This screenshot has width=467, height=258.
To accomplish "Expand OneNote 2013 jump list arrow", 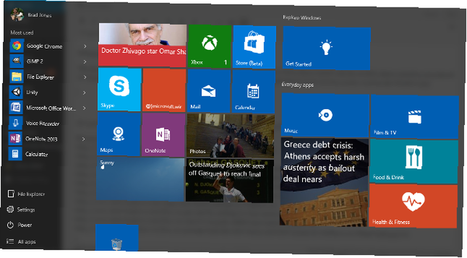I will (x=84, y=139).
